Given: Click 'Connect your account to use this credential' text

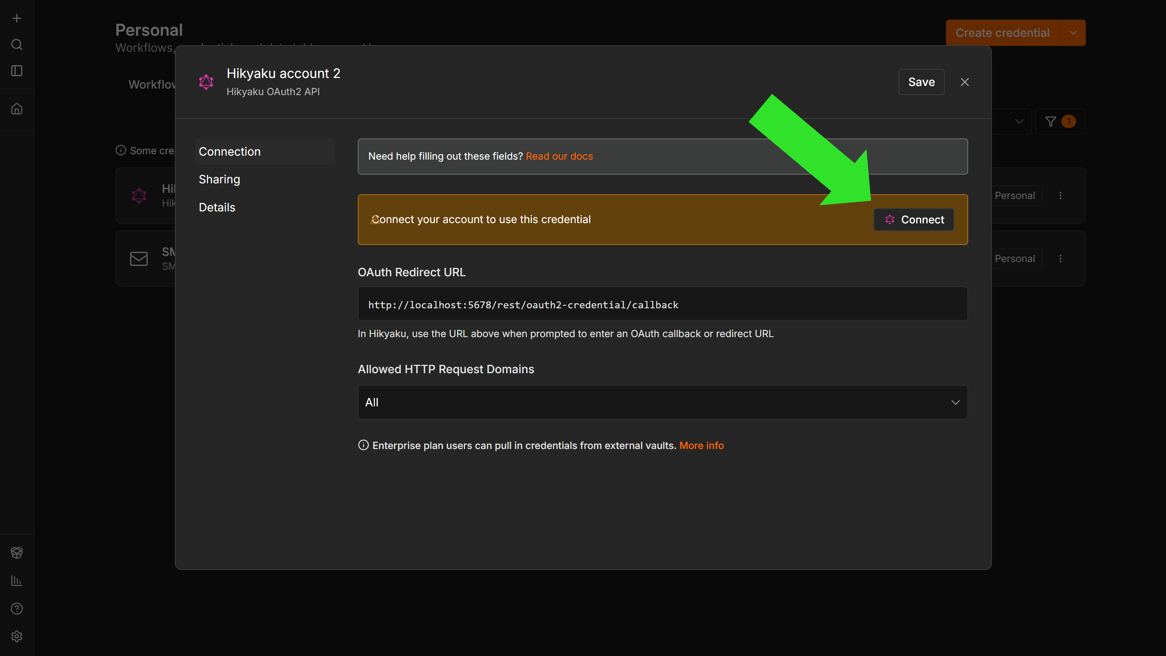Looking at the screenshot, I should click(x=481, y=219).
